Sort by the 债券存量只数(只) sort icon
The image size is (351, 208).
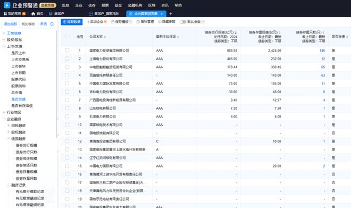click(x=323, y=32)
